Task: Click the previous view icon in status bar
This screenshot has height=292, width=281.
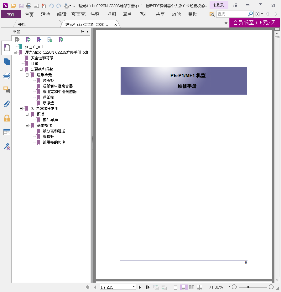Action: point(156,287)
